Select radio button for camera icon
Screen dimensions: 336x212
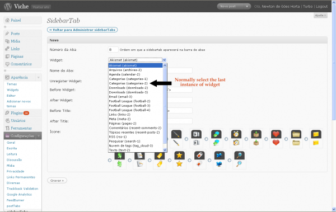[186, 139]
